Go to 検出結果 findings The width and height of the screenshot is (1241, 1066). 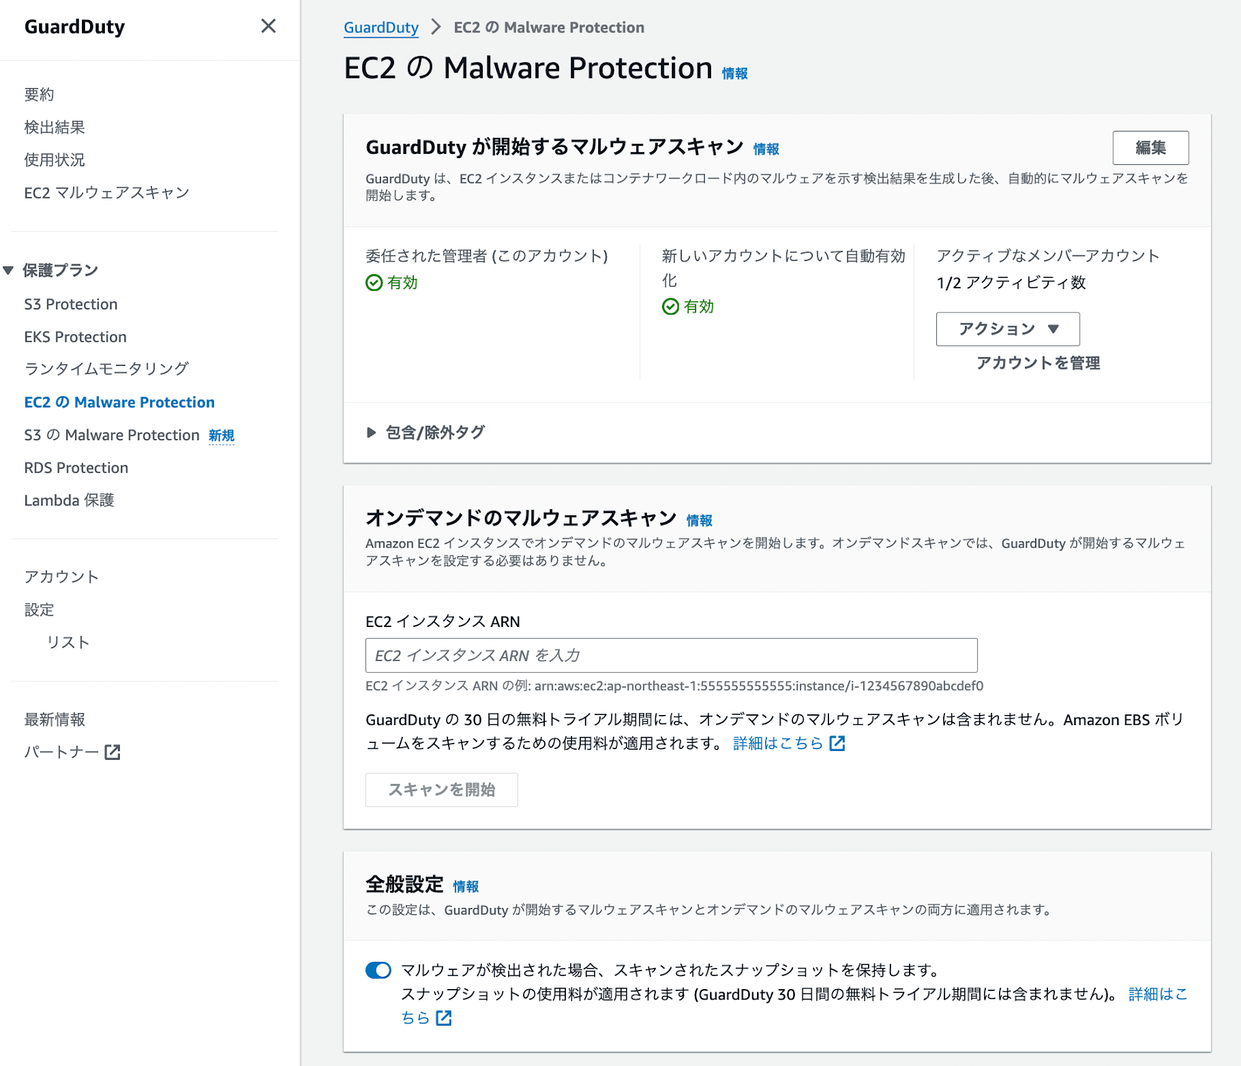point(55,127)
